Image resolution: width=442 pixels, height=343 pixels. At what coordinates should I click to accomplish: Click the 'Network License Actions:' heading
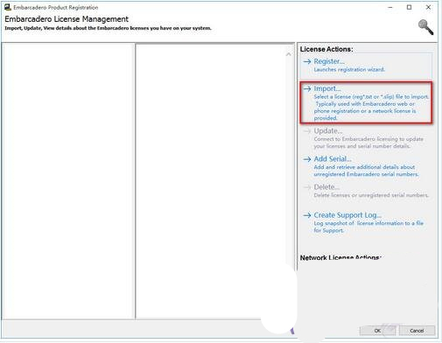pyautogui.click(x=340, y=257)
